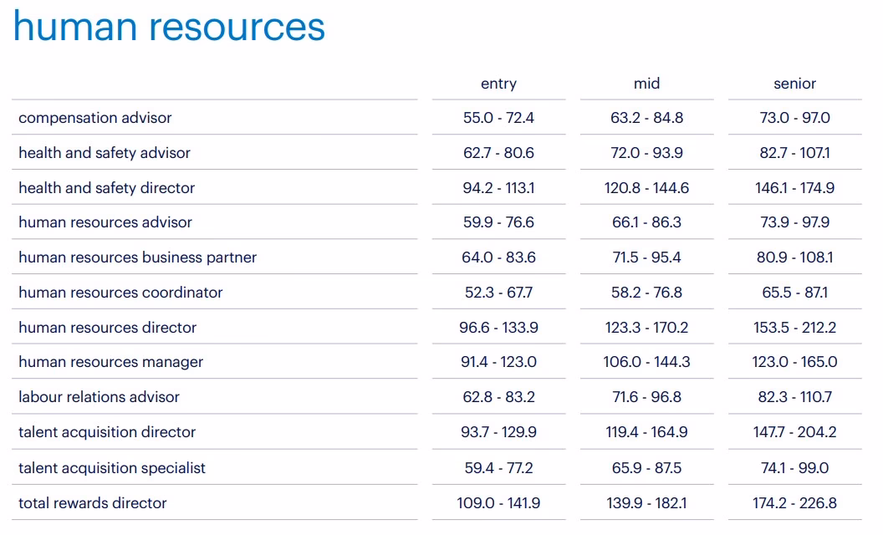Image resolution: width=883 pixels, height=535 pixels.
Task: Select the health and safety director title
Action: 105,187
